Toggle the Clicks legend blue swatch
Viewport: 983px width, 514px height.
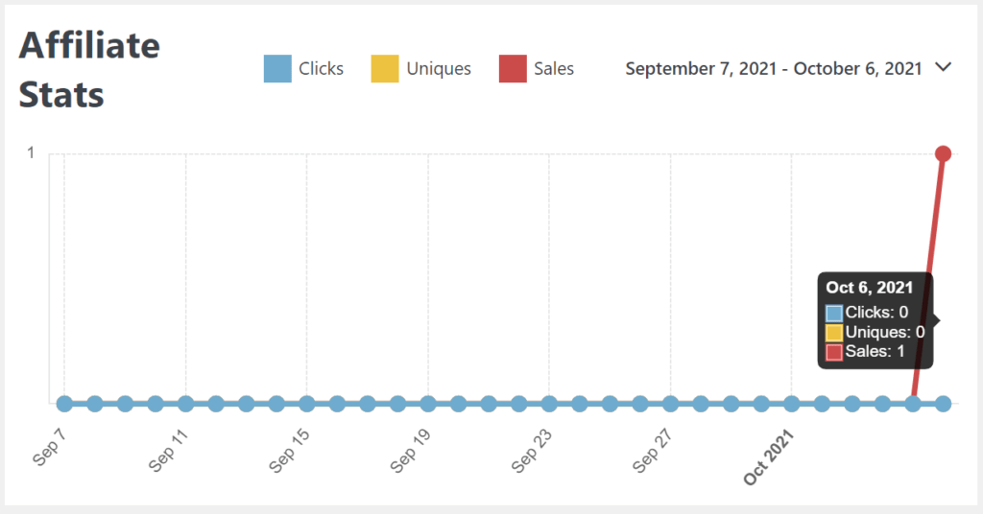(x=277, y=69)
